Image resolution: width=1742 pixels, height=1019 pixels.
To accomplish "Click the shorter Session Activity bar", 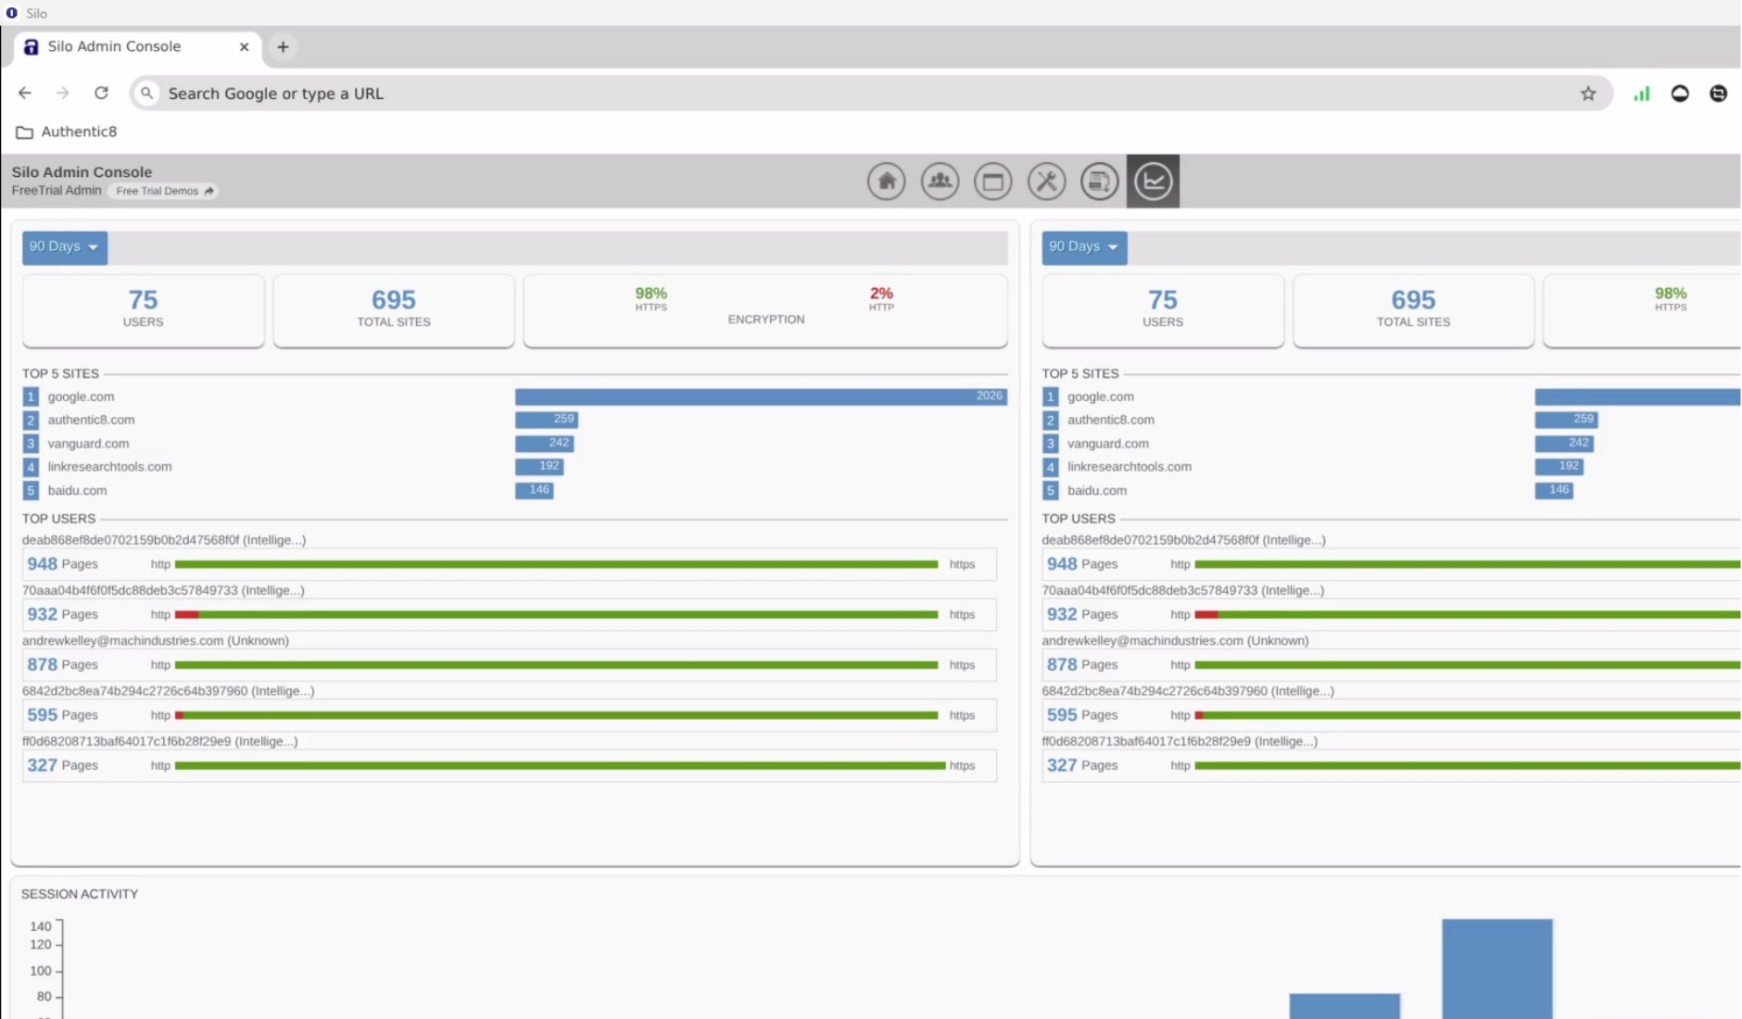I will coord(1344,1006).
